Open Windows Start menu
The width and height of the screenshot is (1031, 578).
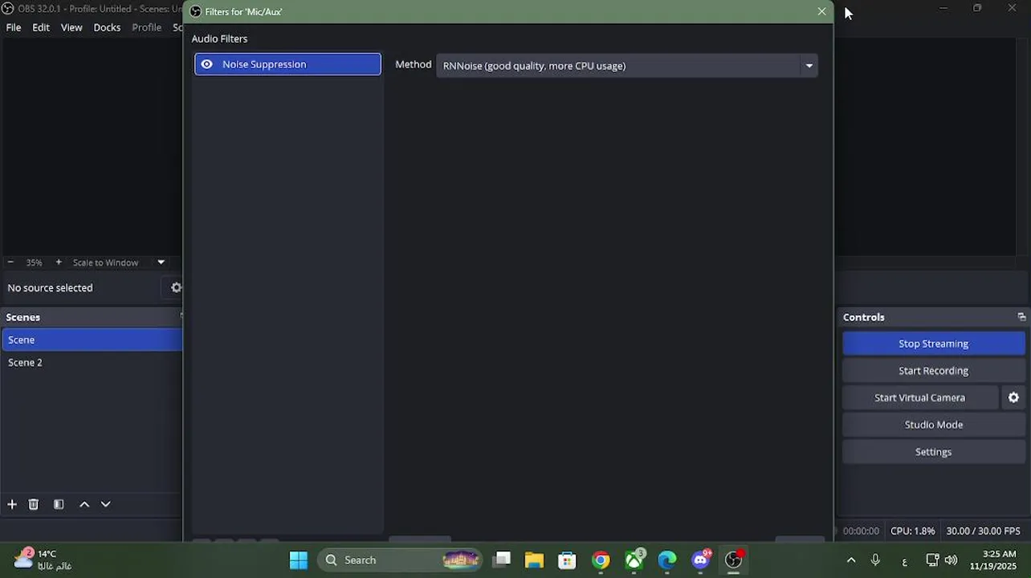[x=299, y=560]
